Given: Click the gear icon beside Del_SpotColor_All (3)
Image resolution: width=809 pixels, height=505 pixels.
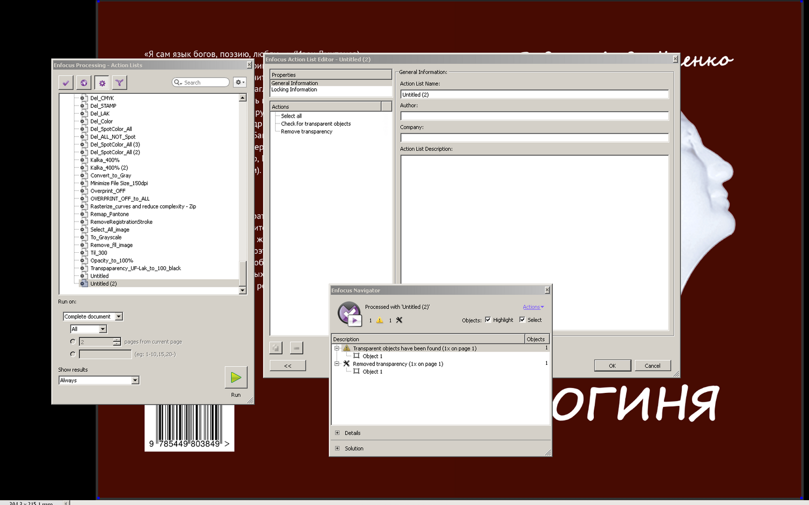Looking at the screenshot, I should pyautogui.click(x=83, y=144).
